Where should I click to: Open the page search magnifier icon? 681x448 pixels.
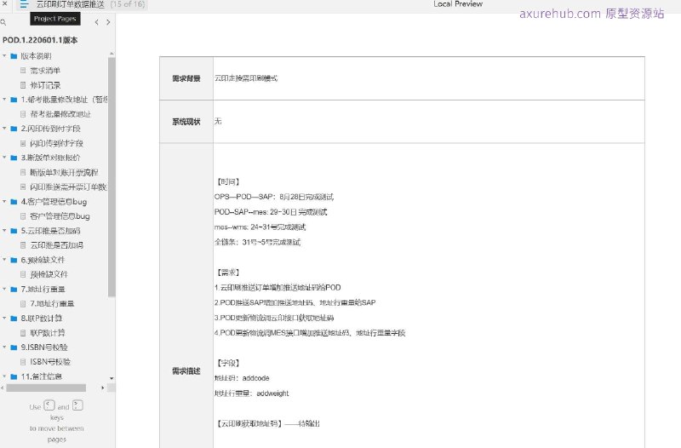coord(3,22)
